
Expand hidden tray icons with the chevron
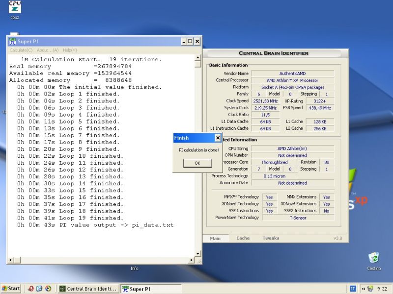[x=363, y=289]
